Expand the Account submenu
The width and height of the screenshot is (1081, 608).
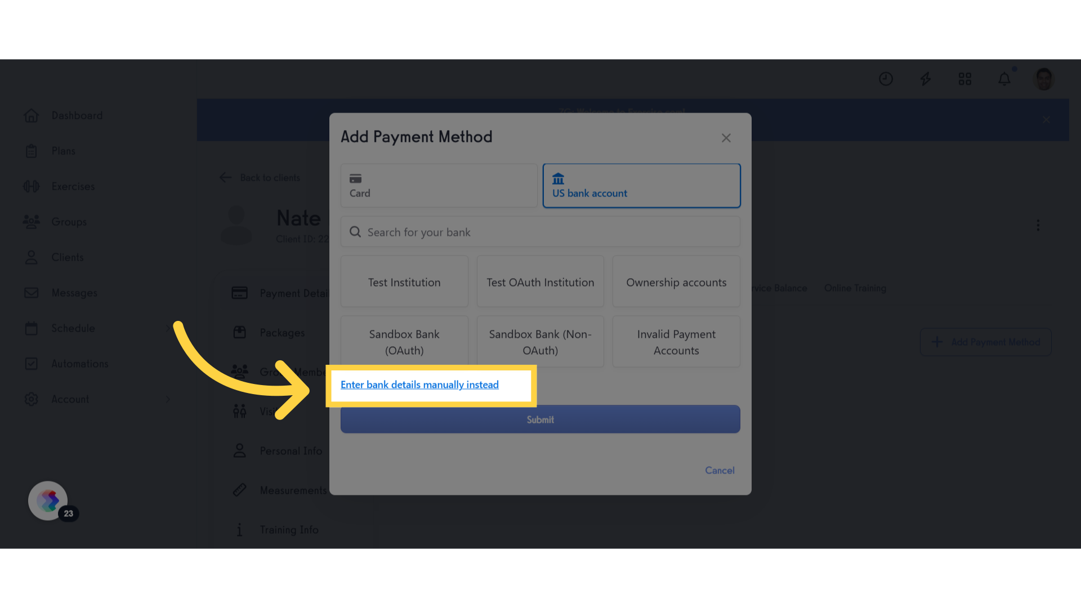tap(168, 399)
